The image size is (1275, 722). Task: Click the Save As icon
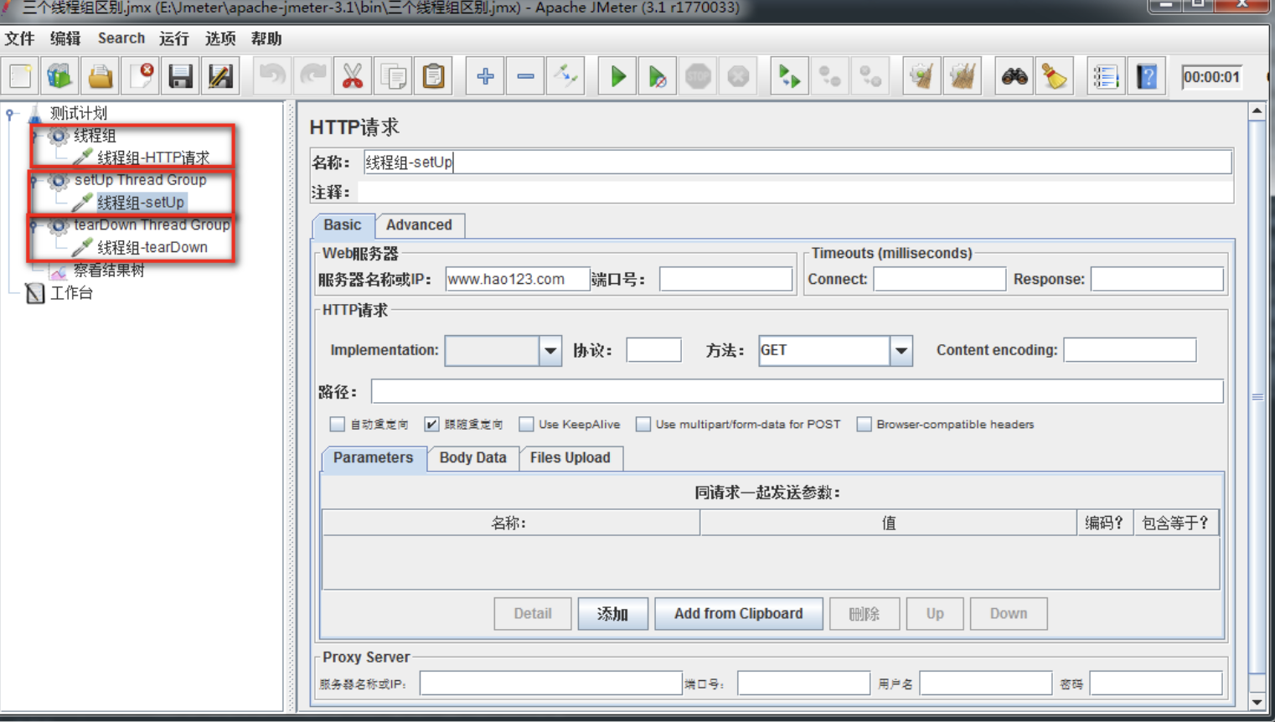click(221, 76)
